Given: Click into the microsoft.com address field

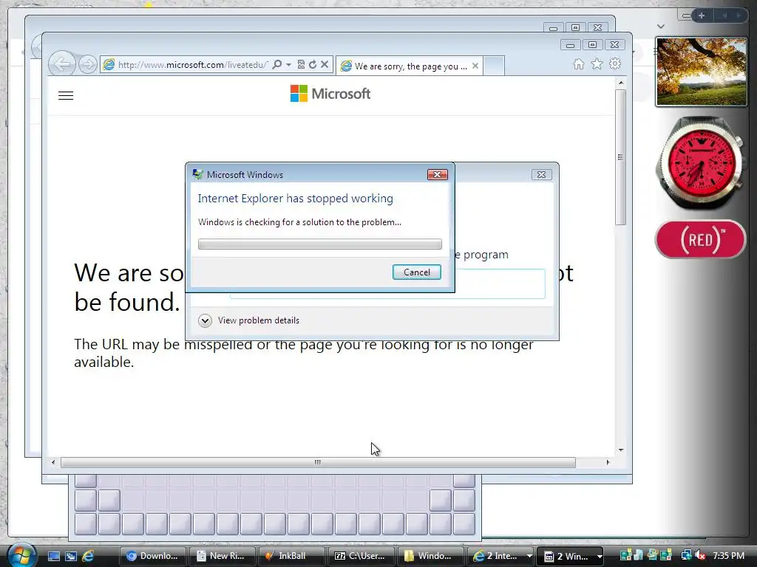Looking at the screenshot, I should [x=192, y=65].
